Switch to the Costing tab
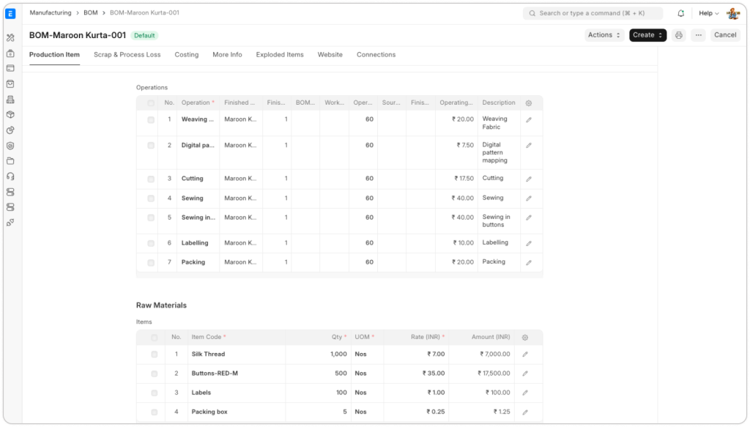Viewport: 750px width, 427px height. tap(186, 55)
